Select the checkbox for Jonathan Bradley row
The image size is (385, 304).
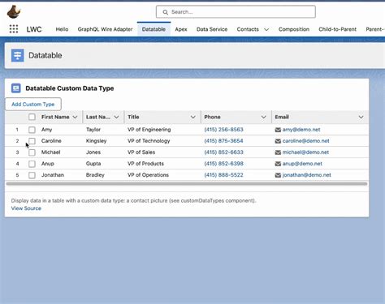(x=32, y=175)
